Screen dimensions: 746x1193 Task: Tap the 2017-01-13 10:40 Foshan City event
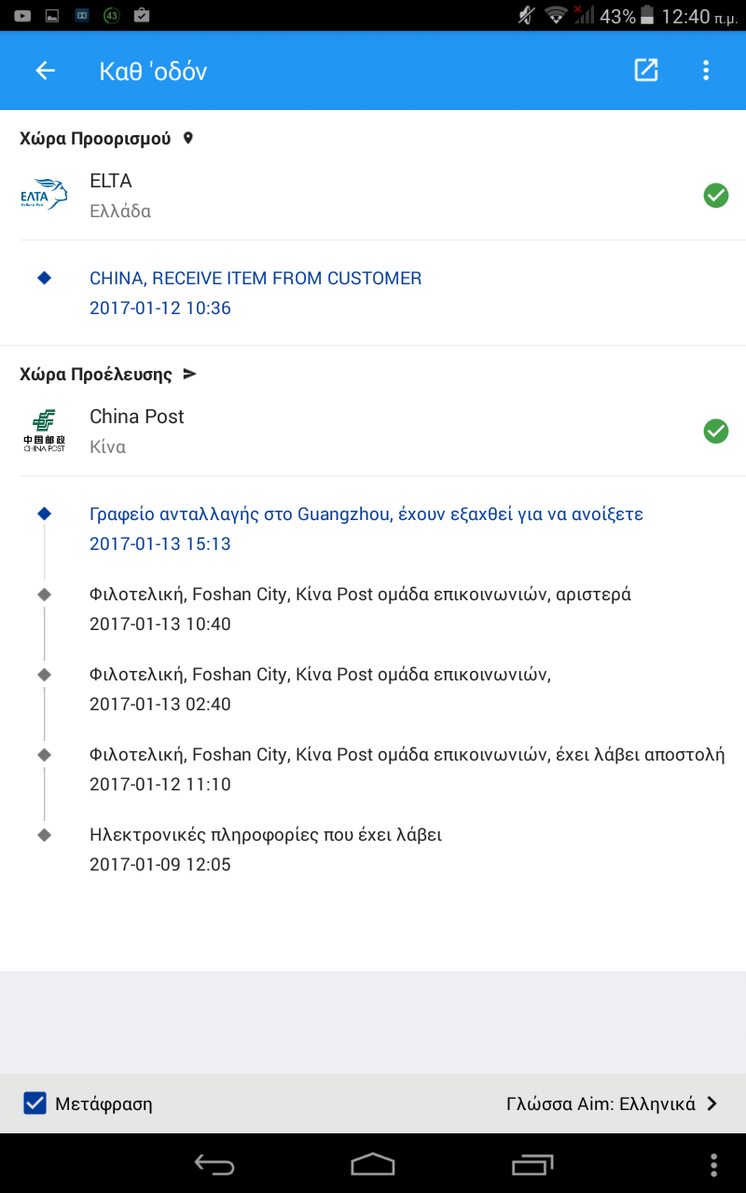pos(360,609)
